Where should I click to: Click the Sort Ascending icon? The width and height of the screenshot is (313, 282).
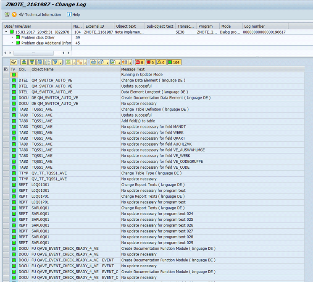(x=24, y=62)
